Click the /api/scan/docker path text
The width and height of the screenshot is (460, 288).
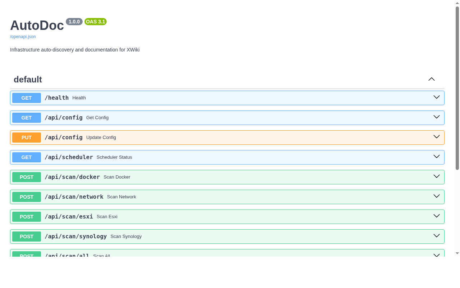72,177
